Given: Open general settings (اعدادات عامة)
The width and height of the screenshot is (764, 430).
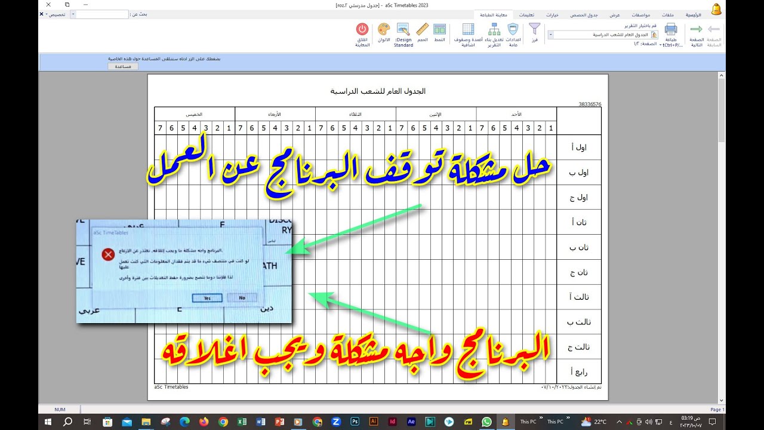Looking at the screenshot, I should [x=513, y=34].
